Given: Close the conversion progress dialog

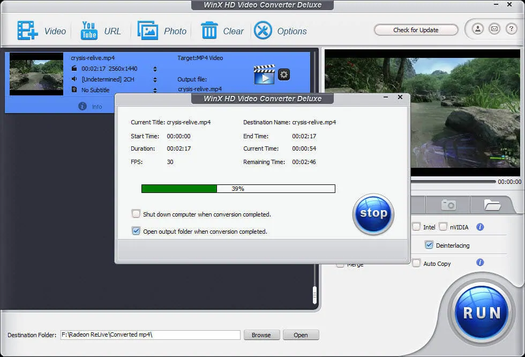Looking at the screenshot, I should (x=400, y=97).
